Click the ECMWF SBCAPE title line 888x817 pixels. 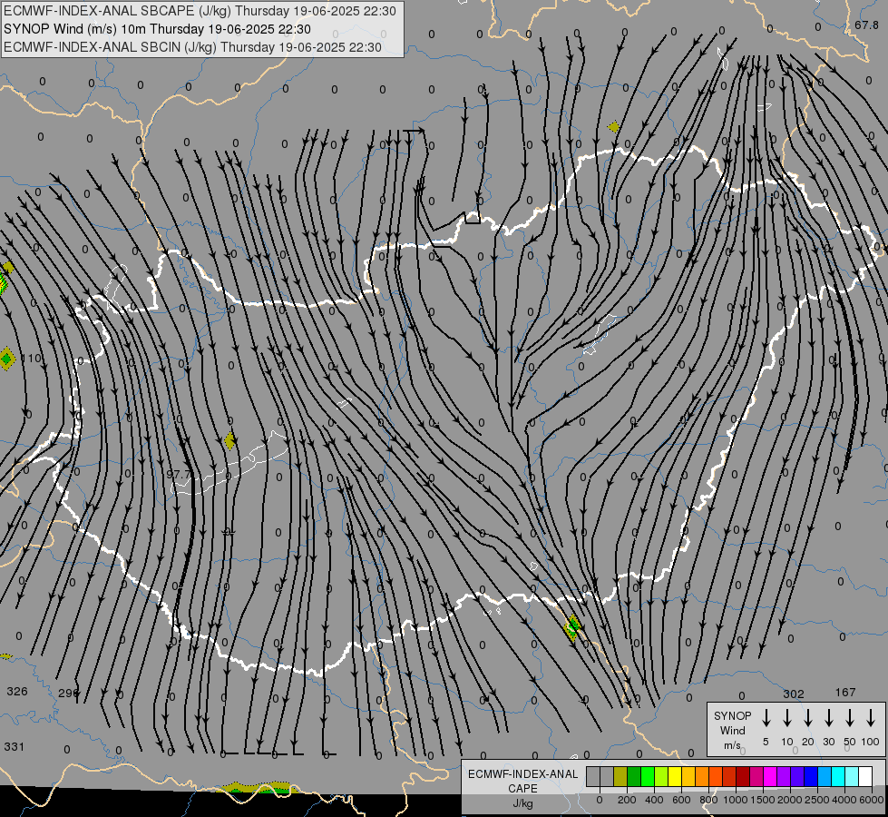[x=200, y=11]
